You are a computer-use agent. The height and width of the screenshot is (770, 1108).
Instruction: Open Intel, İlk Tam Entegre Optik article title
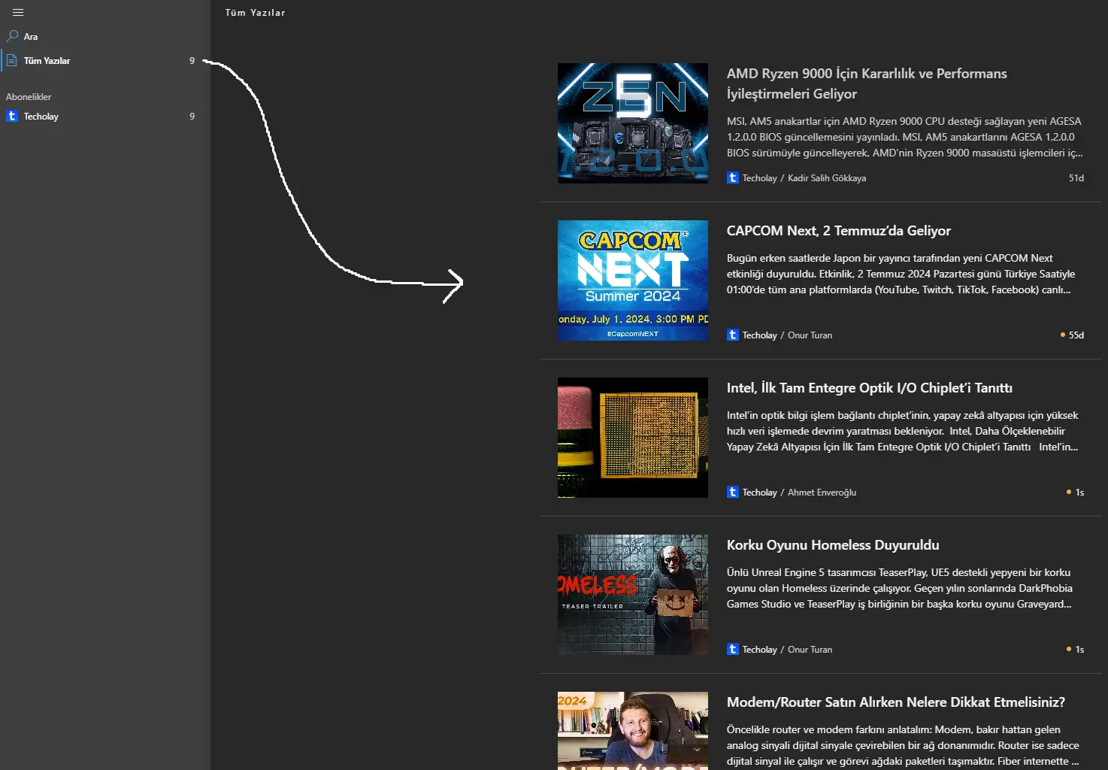[x=870, y=388]
